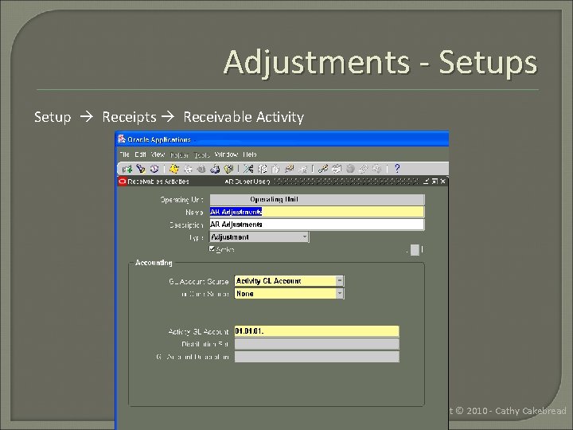Click the Switch Responsibilities toolbar icon
Image resolution: width=573 pixels, height=430 pixels.
[x=201, y=169]
